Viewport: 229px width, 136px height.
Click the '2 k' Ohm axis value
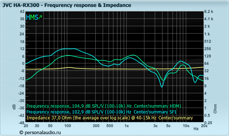[x=207, y=26]
